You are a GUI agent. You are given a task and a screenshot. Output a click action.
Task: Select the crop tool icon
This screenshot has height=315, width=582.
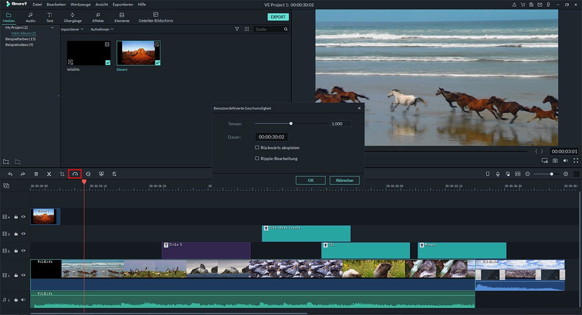click(x=62, y=174)
